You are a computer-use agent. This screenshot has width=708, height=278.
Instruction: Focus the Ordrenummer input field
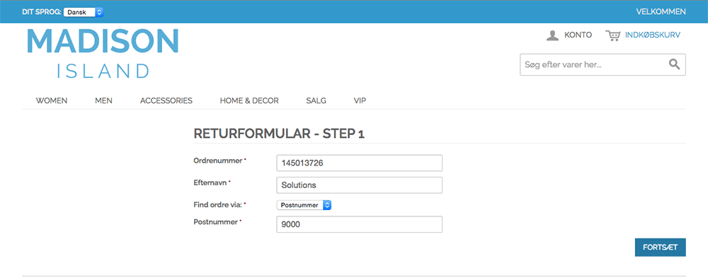(359, 163)
